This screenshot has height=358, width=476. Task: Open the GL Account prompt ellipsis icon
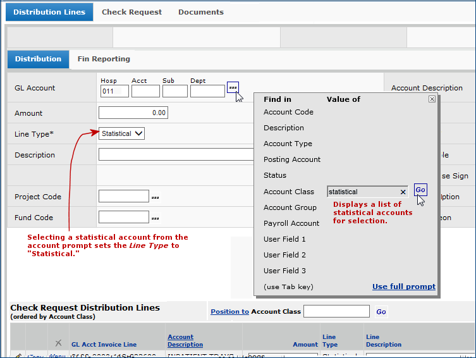pos(233,87)
